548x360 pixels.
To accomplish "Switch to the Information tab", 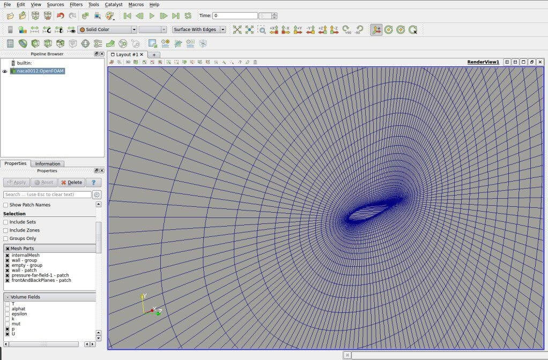I will coord(48,164).
